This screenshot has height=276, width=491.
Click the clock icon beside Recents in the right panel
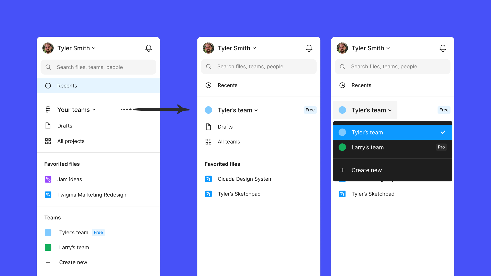tap(342, 85)
